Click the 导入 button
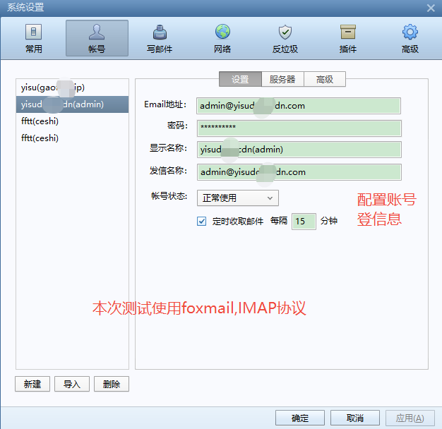Viewport: 442px width, 429px height. coord(71,384)
